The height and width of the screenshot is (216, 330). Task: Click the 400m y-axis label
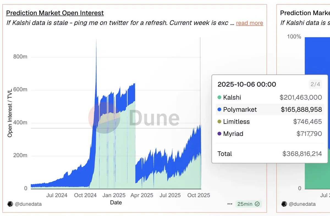click(x=20, y=123)
